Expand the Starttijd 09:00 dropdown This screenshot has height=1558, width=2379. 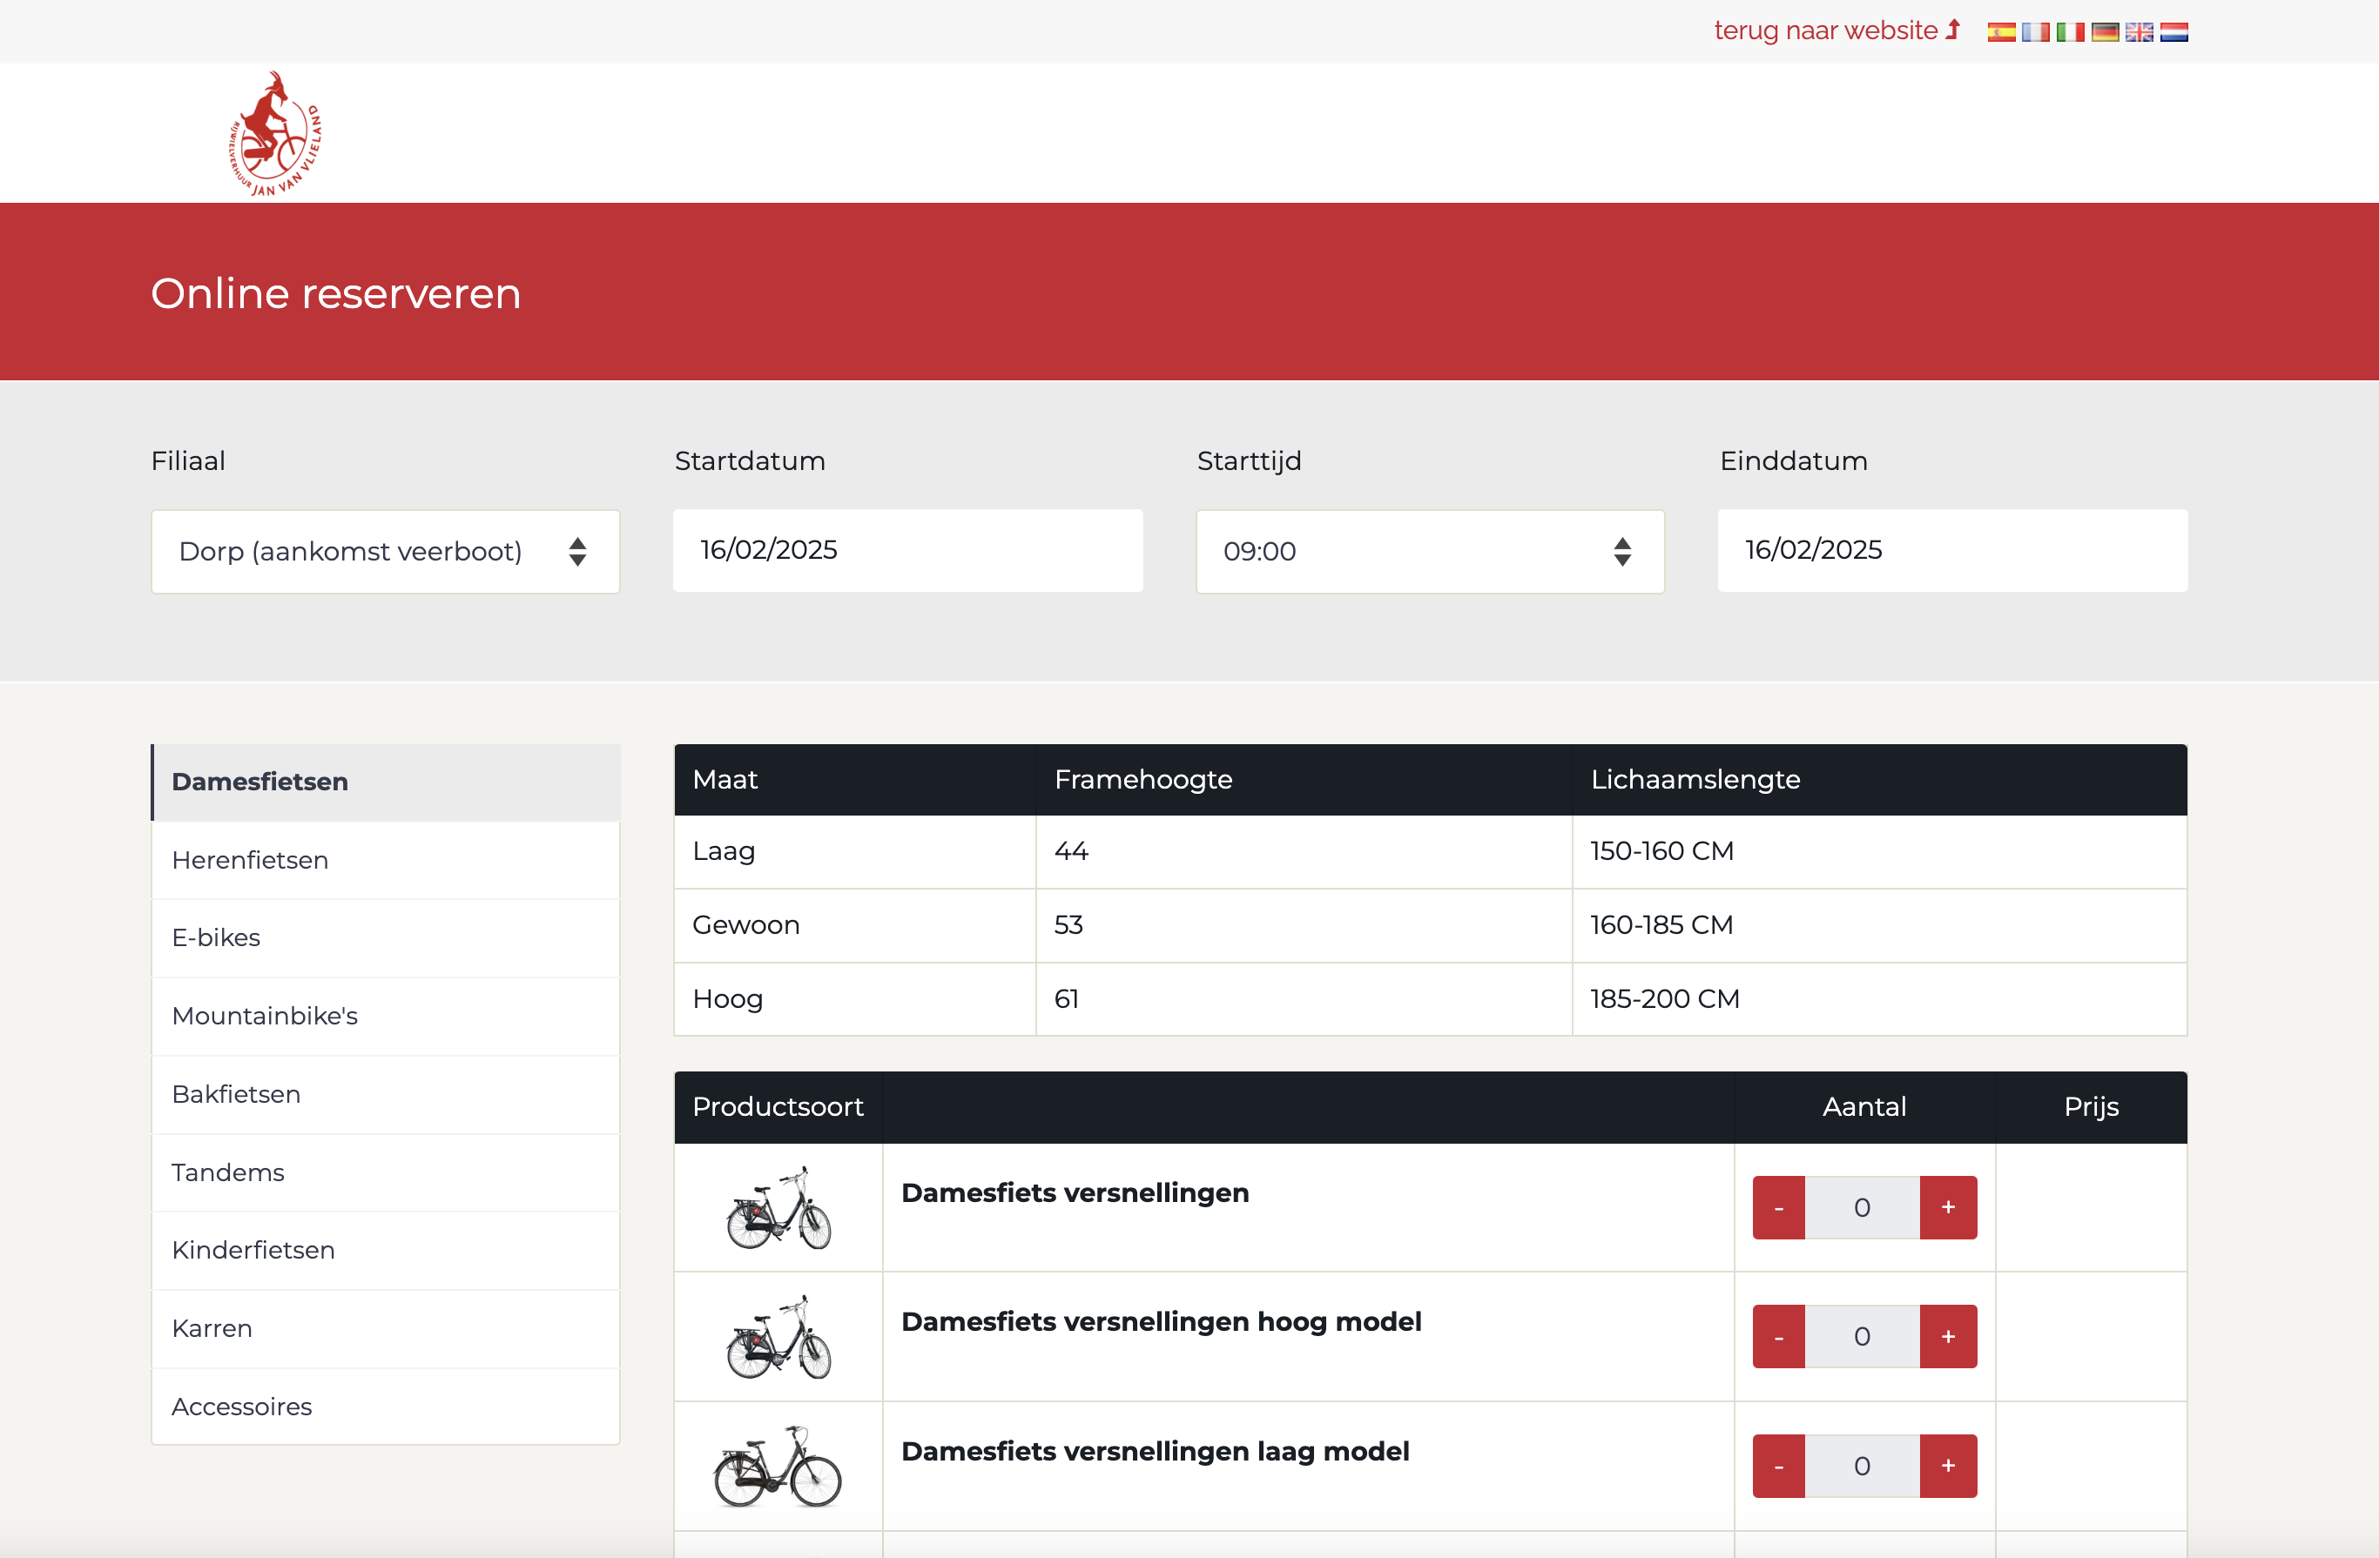[x=1429, y=552]
